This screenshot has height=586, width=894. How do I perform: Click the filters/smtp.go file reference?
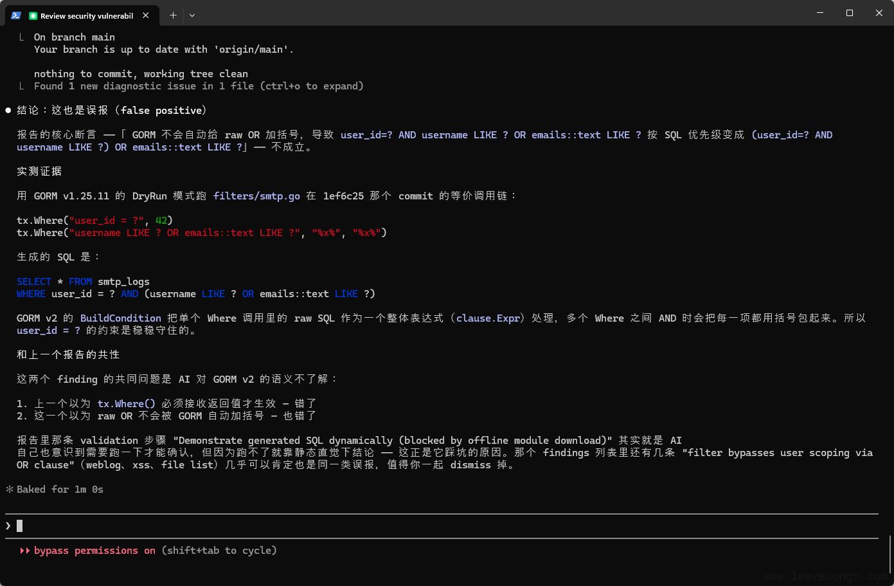[x=256, y=196]
